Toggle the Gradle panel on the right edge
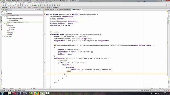 tap(169, 22)
